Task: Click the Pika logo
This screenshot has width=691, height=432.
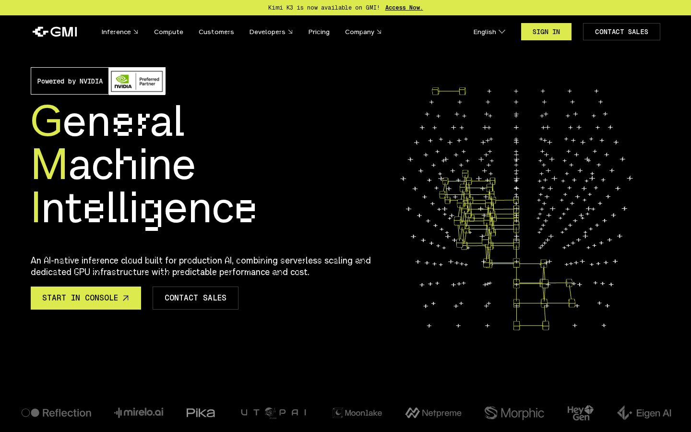Action: pos(201,413)
